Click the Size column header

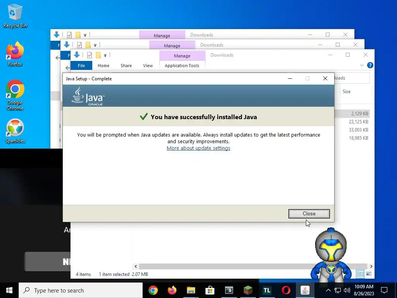[346, 92]
